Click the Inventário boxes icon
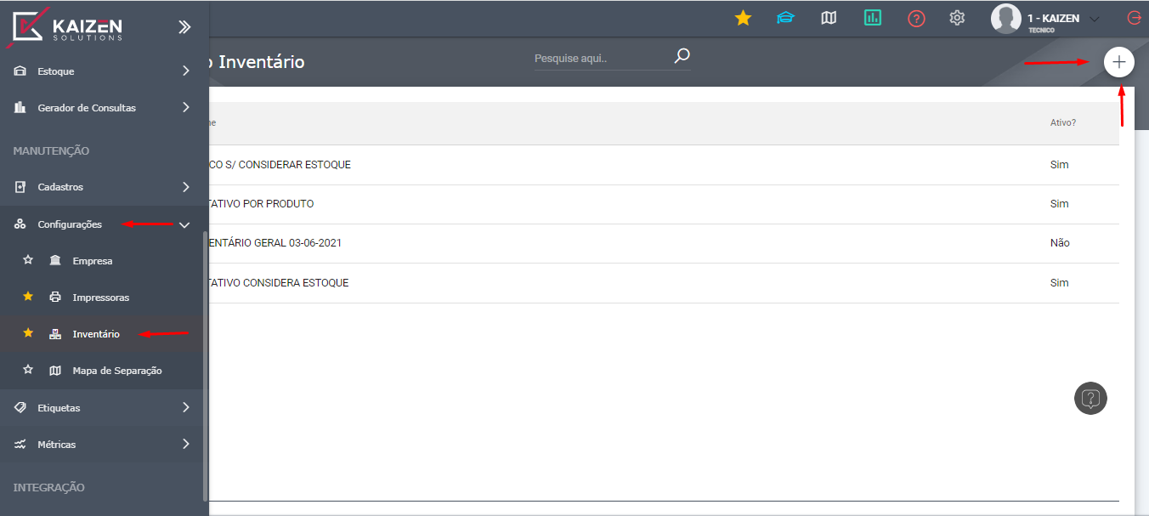The width and height of the screenshot is (1149, 516). tap(55, 334)
